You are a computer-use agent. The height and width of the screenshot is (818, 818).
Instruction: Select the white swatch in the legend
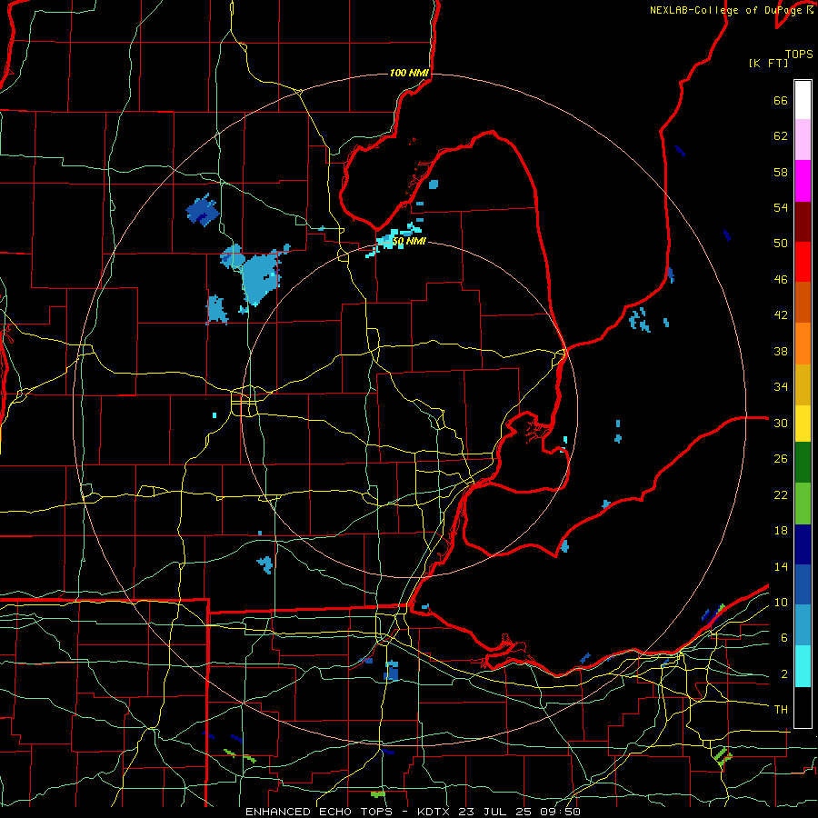(803, 100)
